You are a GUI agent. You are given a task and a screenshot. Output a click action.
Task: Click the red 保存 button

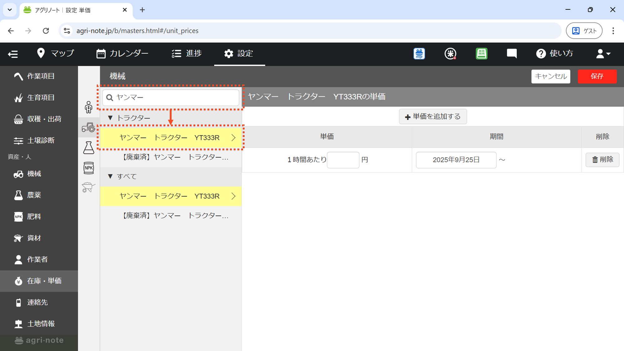click(x=597, y=76)
